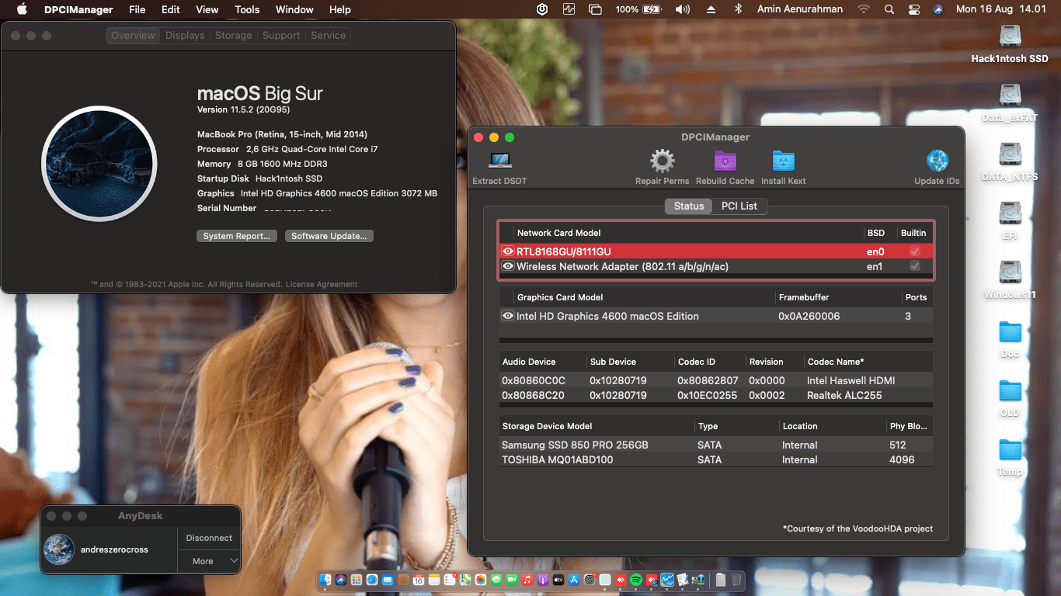The width and height of the screenshot is (1061, 596).
Task: Click eye icon beside Wireless Network Adapter
Action: (508, 266)
